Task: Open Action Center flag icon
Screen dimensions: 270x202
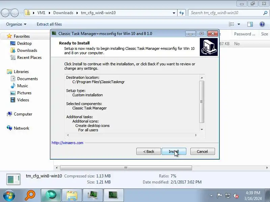Action: [x=219, y=196]
